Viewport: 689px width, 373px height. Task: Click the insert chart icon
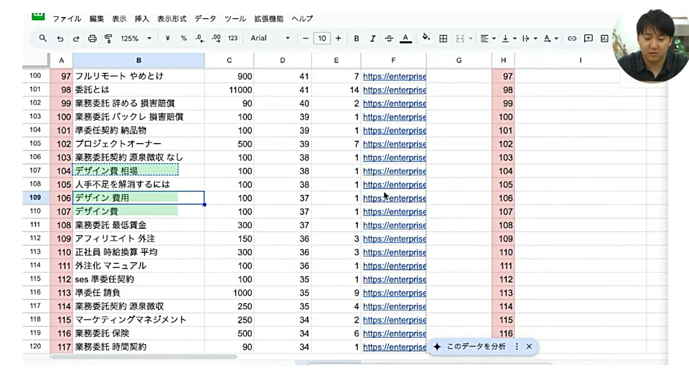pyautogui.click(x=604, y=38)
